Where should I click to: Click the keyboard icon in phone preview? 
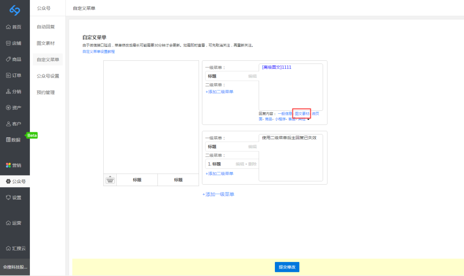(110, 180)
